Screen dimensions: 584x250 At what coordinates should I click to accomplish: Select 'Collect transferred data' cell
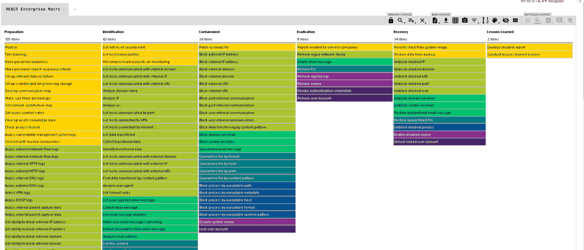coord(150,142)
